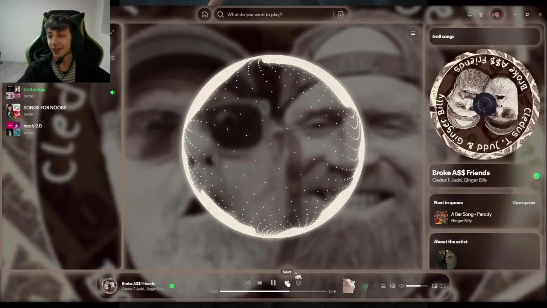Screen dimensions: 547x308
Task: Toggle the green saved checkmark in right panel
Action: [536, 176]
